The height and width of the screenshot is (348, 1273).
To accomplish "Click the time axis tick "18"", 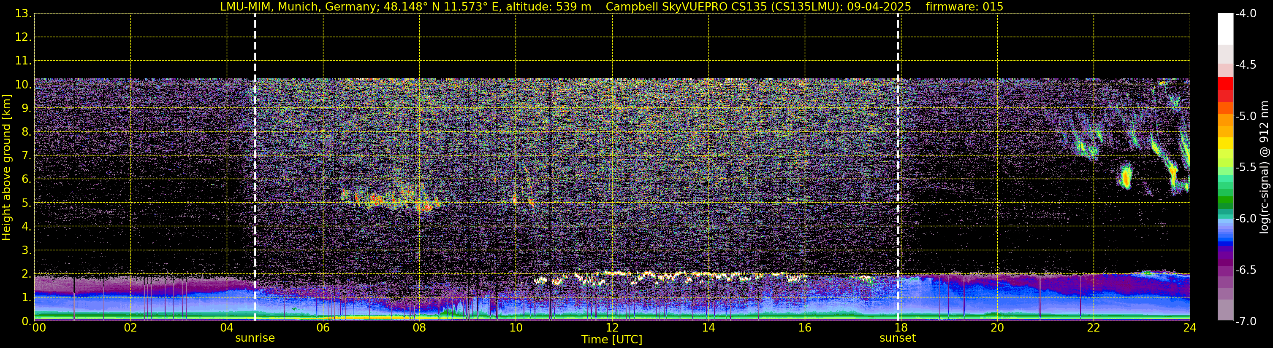I will [x=901, y=328].
